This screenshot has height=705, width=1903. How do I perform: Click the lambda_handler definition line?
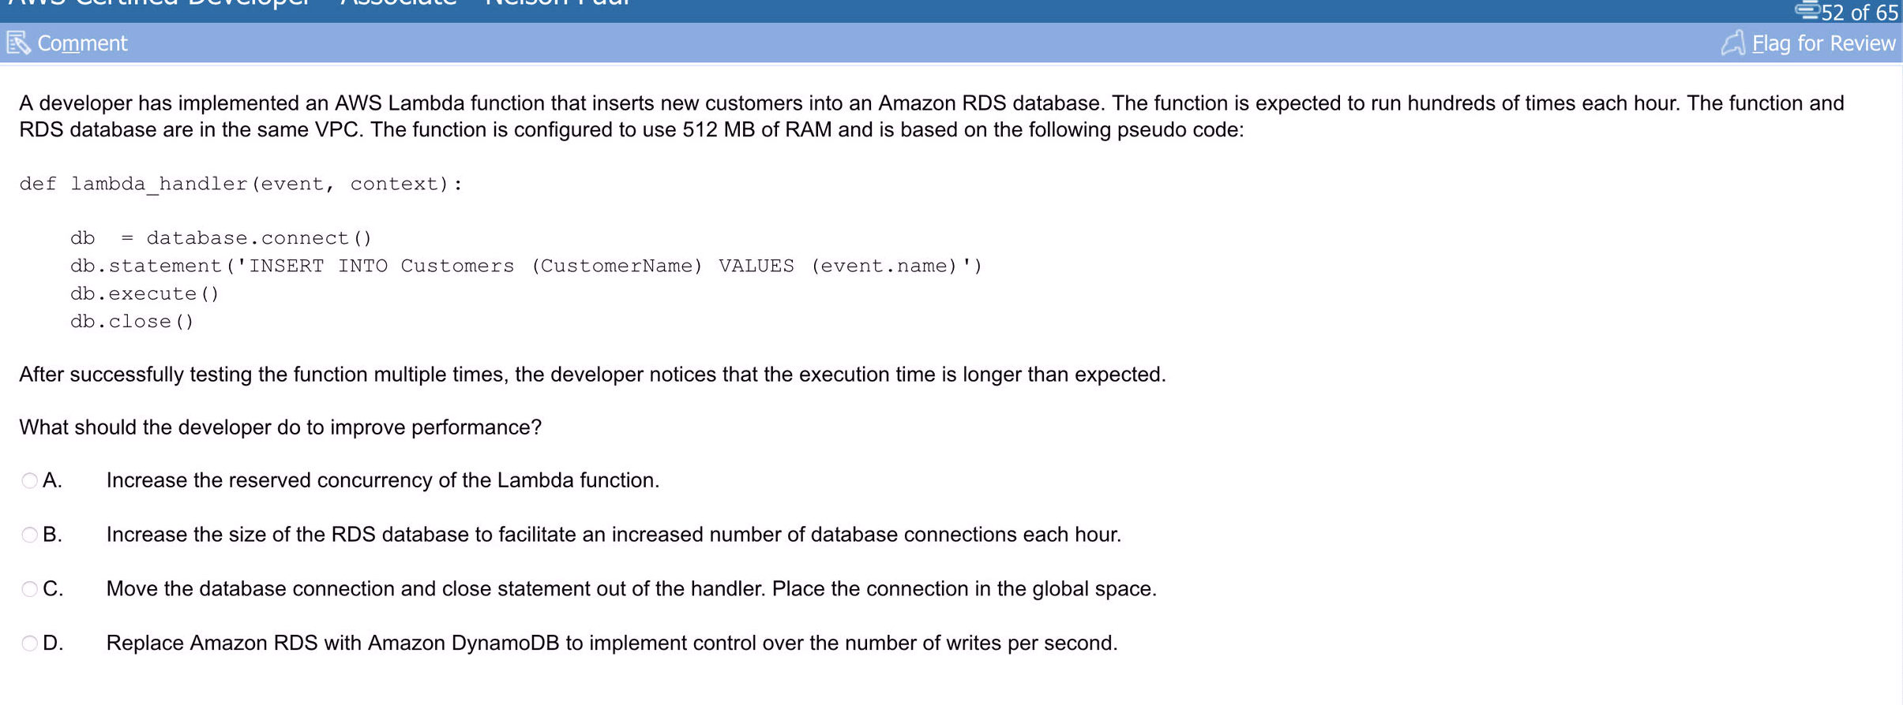[x=241, y=184]
